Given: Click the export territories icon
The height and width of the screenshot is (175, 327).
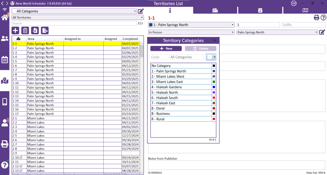Looking at the screenshot, I should (44, 31).
